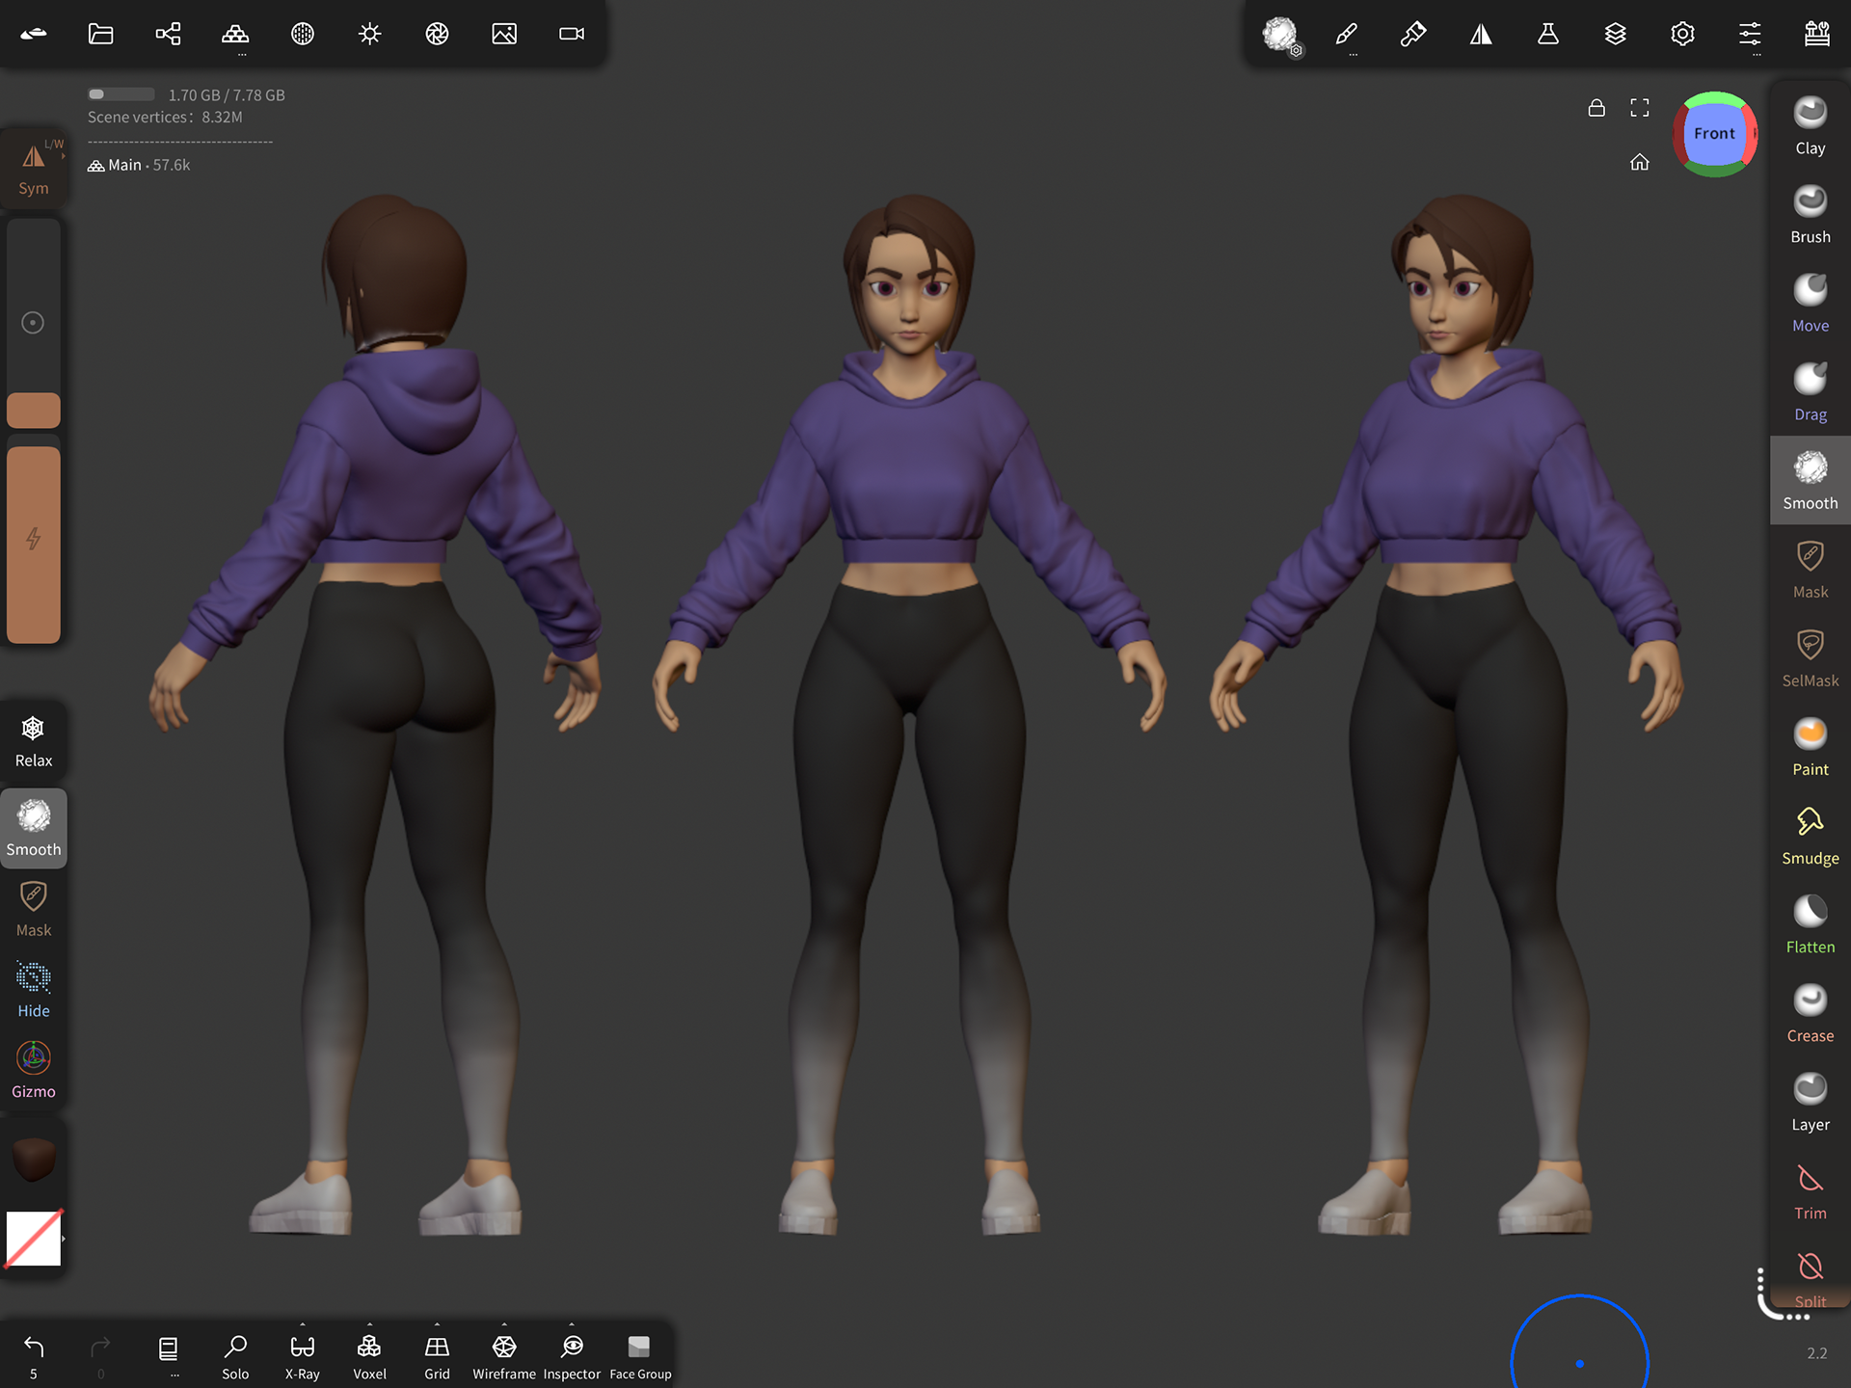1851x1388 pixels.
Task: Expand the Voxel remesh options
Action: 369,1326
